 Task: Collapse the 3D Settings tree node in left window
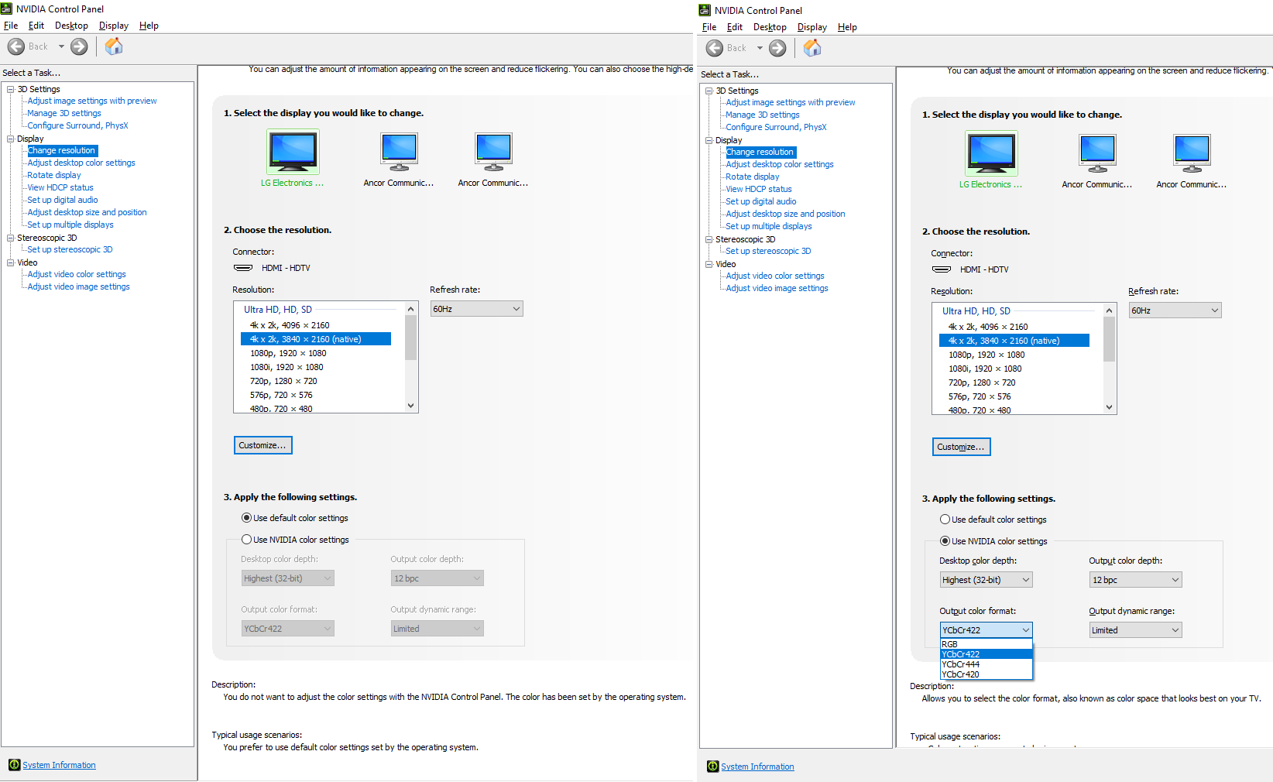pos(11,89)
